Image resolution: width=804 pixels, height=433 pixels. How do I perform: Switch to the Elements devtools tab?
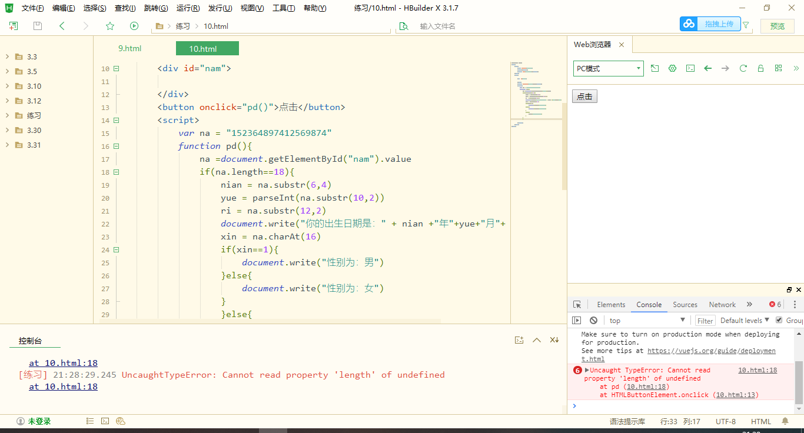click(x=611, y=305)
